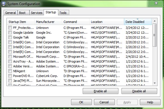The height and width of the screenshot is (109, 164).
Task: Check the PowerDVD startup item
Action: coord(10,76)
